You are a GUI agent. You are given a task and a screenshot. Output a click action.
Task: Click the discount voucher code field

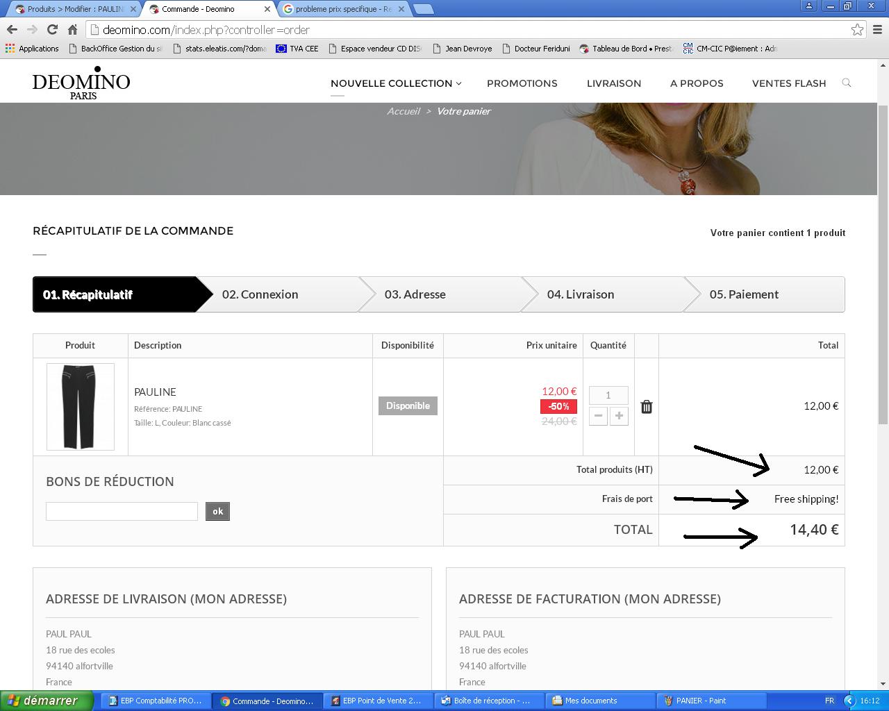[122, 512]
